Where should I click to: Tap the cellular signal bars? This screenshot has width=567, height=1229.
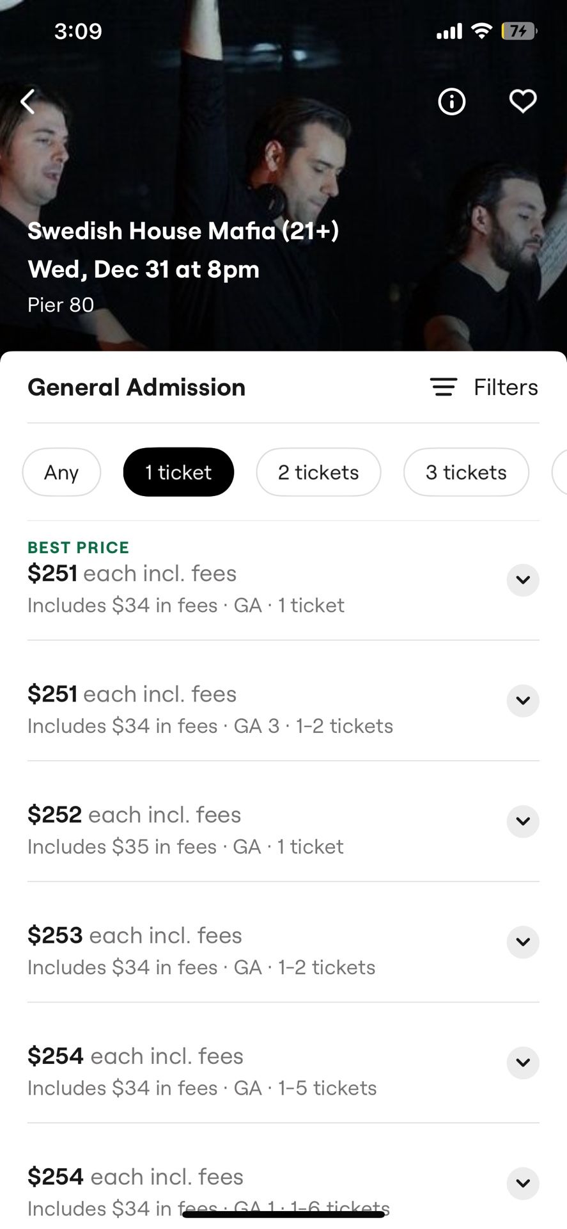[449, 31]
